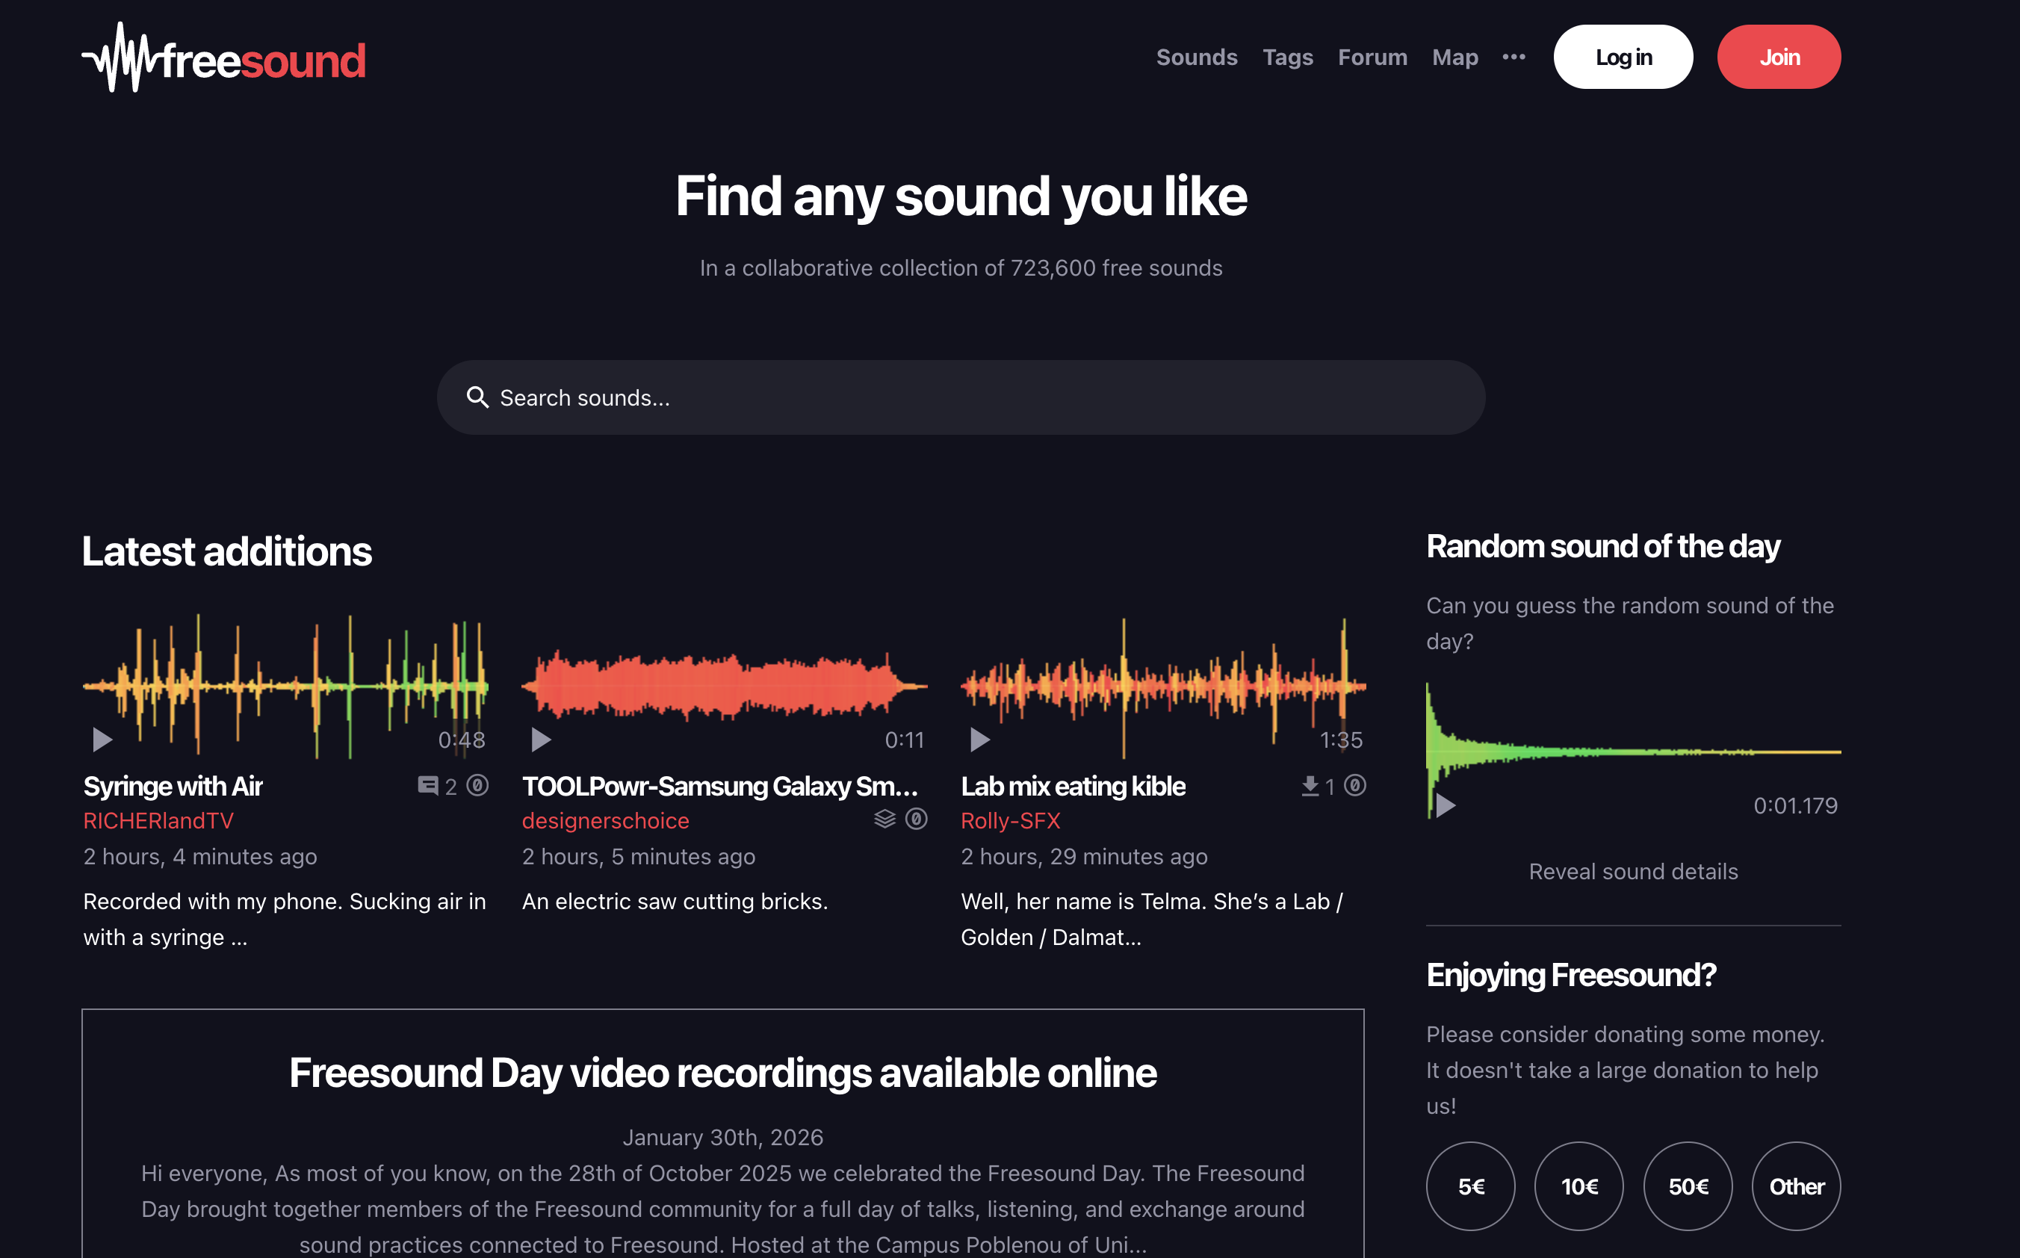Open the Sounds navigation item
The height and width of the screenshot is (1258, 2020).
point(1196,57)
